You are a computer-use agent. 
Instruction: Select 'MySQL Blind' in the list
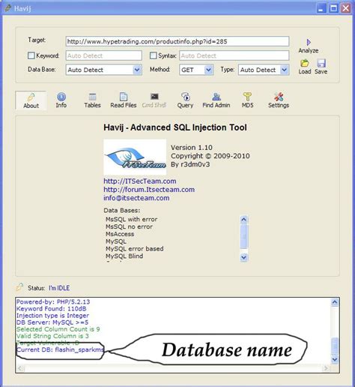point(124,256)
